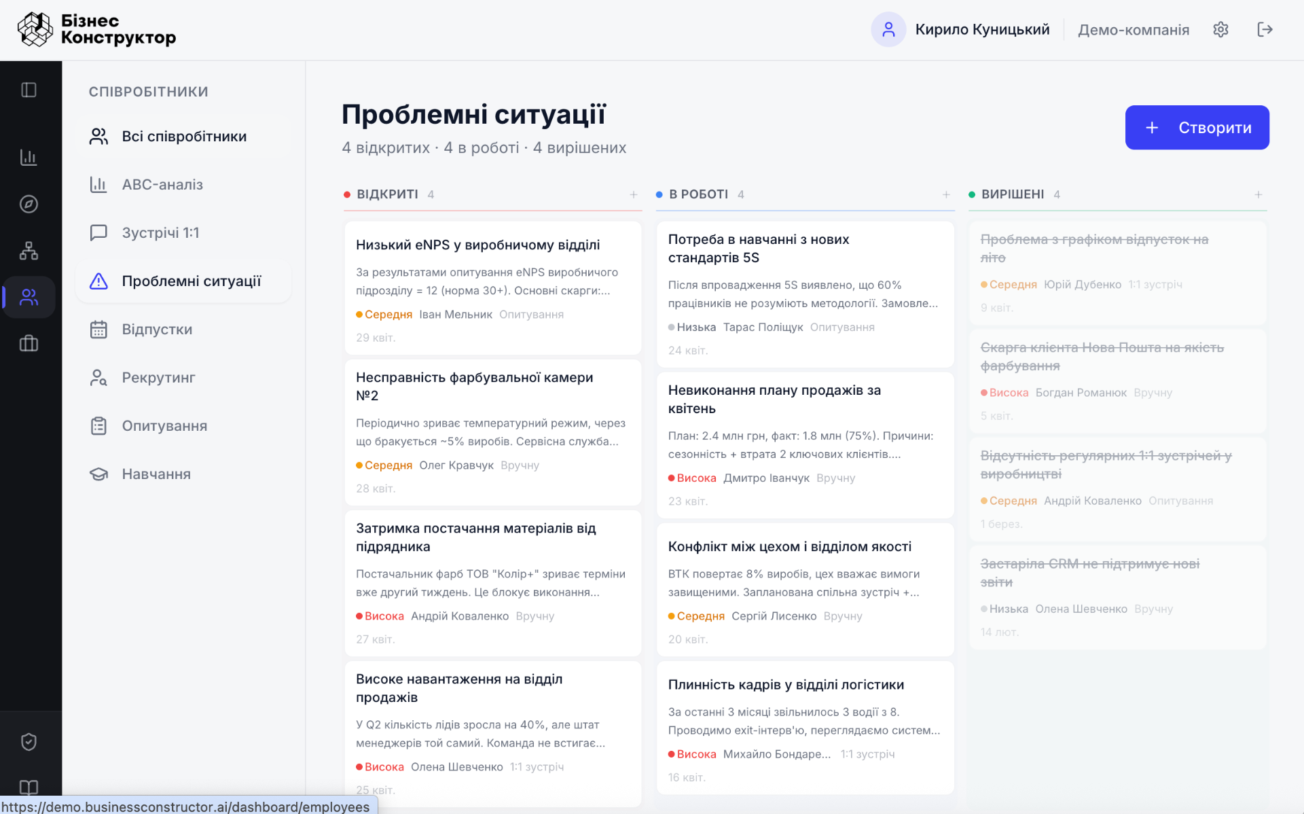Open resolved card Застаріла CRM не підтримує нові звіти
The width and height of the screenshot is (1304, 814).
click(1117, 597)
